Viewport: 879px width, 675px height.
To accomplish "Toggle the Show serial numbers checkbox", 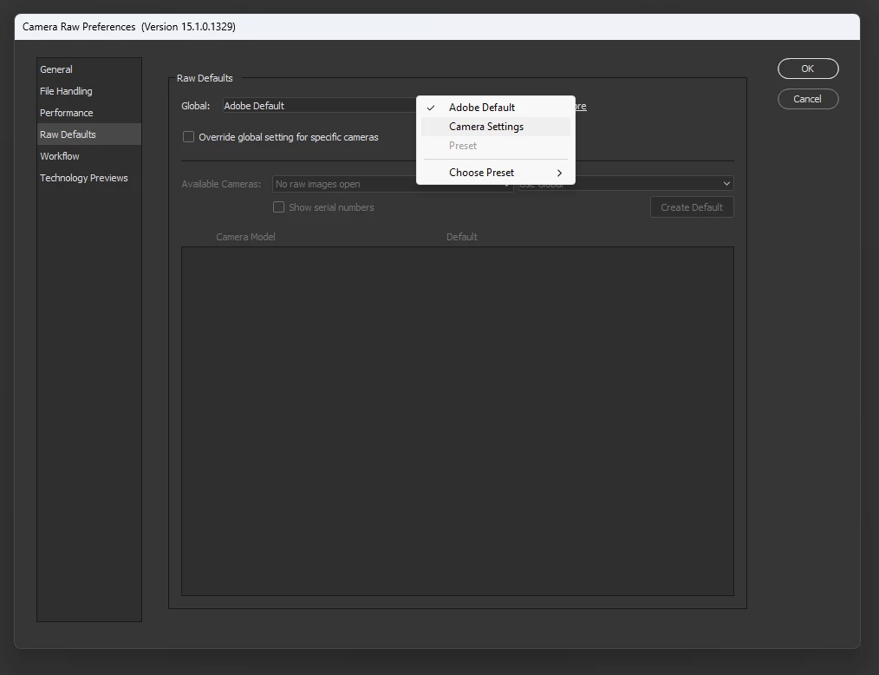I will (x=278, y=207).
